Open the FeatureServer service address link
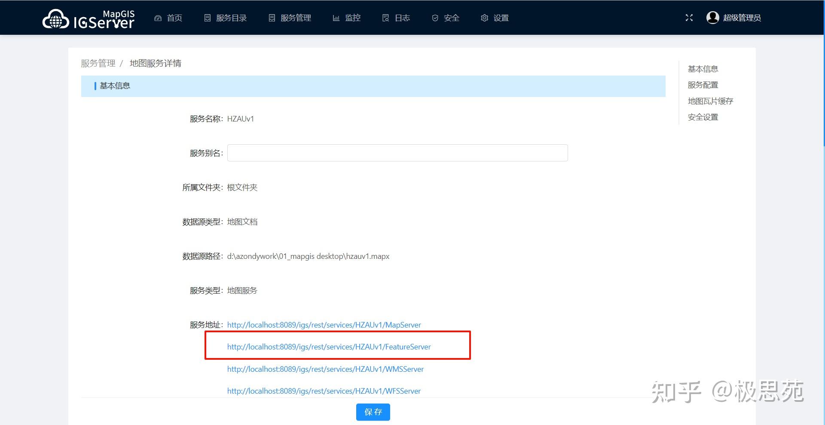The width and height of the screenshot is (825, 425). 329,346
